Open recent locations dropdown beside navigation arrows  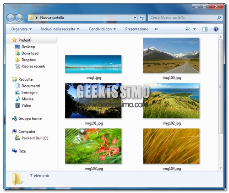point(25,18)
